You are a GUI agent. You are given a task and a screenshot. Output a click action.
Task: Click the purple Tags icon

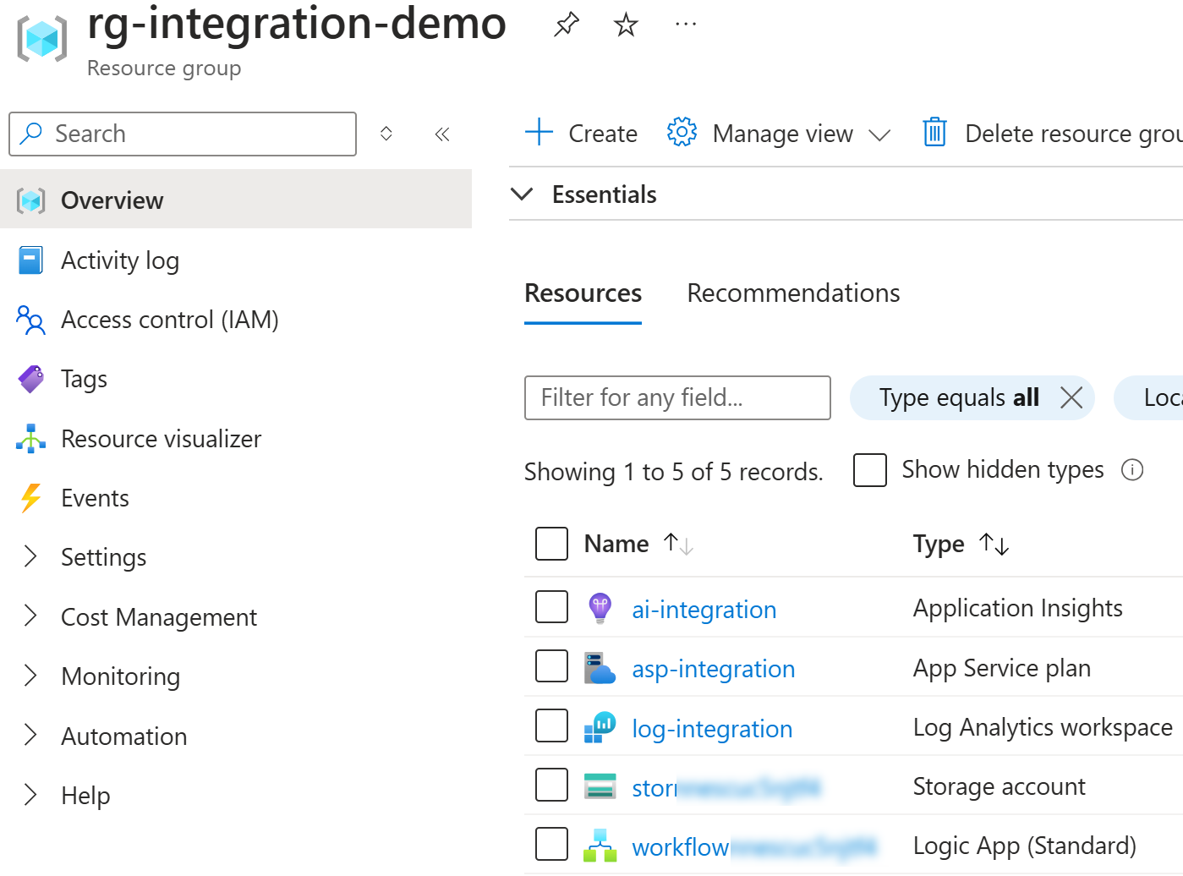[x=31, y=379]
